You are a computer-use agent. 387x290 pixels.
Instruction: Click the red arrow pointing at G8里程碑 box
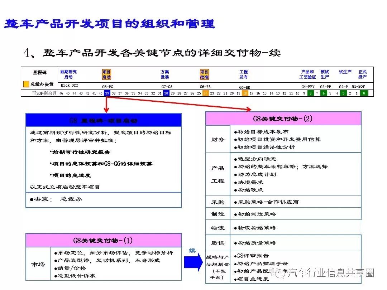coord(106,104)
